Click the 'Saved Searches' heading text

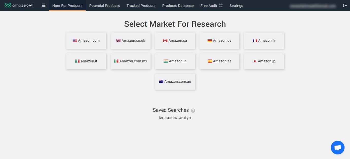coord(171,110)
